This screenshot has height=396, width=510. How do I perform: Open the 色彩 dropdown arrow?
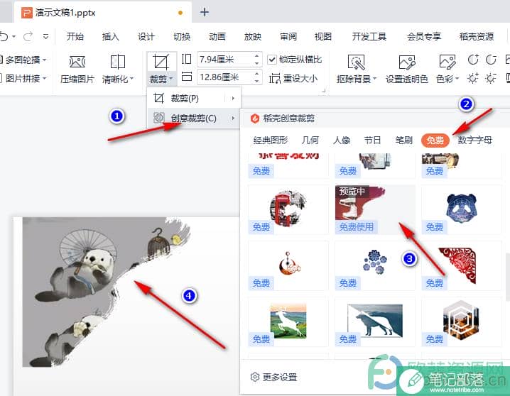tap(457, 79)
